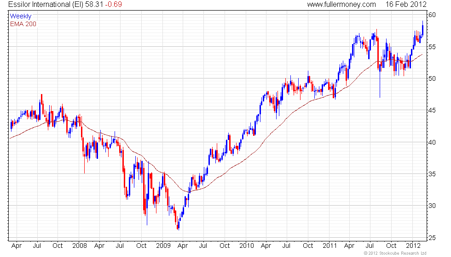Click the last price value 58.31
Image resolution: width=451 pixels, height=257 pixels.
click(x=94, y=4)
